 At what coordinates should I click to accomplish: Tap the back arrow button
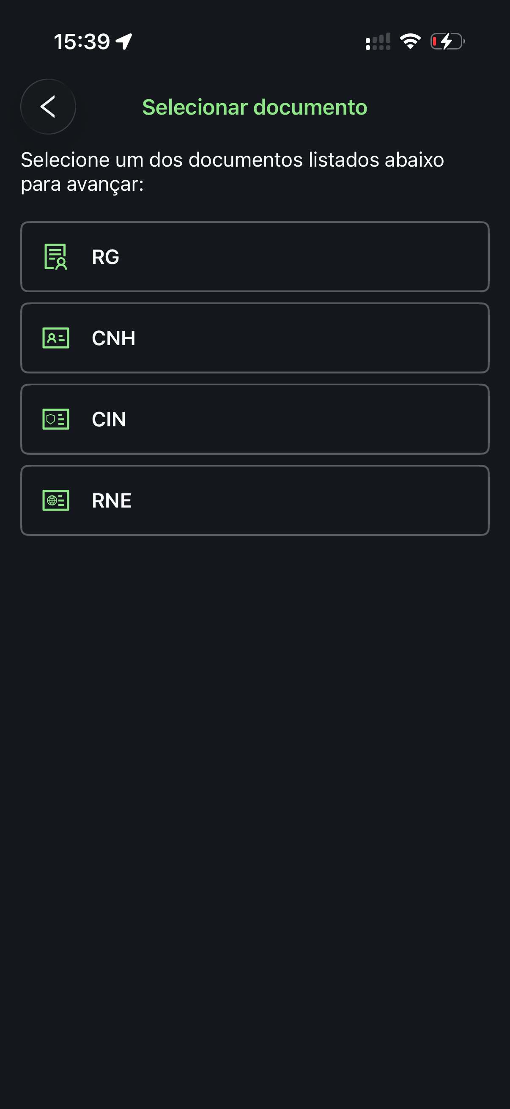click(x=48, y=107)
